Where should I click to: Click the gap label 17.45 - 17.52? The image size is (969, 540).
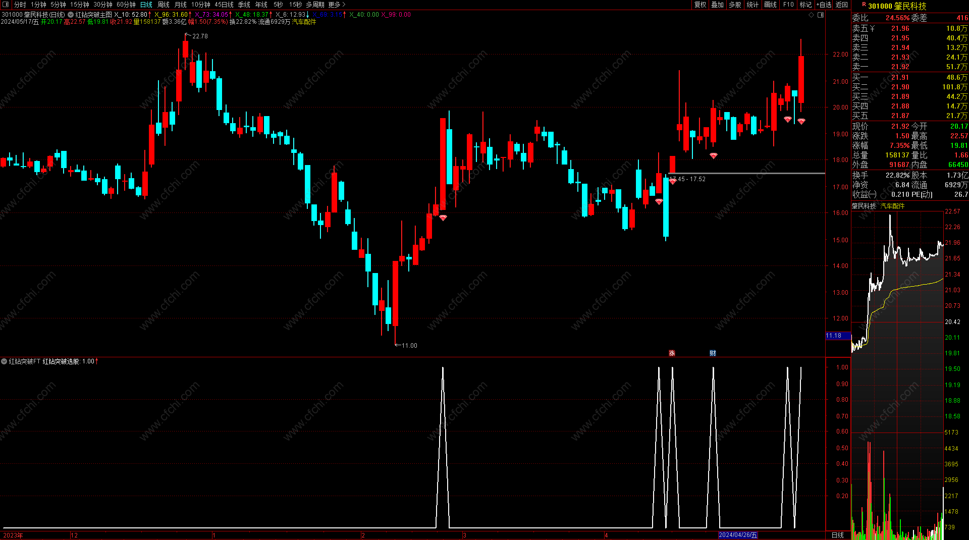(687, 179)
